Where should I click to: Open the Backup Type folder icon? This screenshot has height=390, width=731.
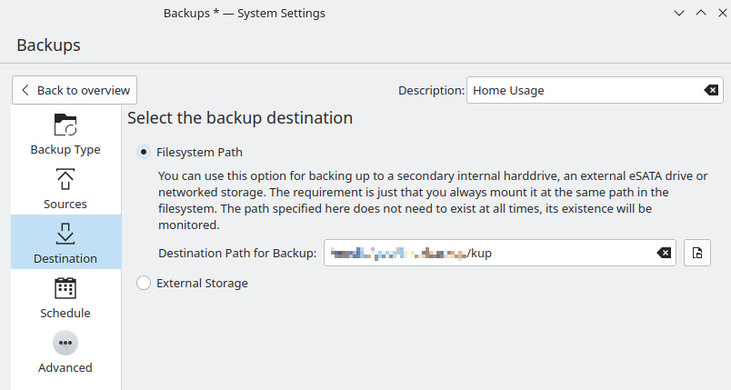(65, 124)
